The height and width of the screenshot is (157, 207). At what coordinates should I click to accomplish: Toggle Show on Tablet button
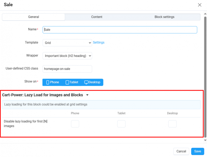tap(72, 82)
